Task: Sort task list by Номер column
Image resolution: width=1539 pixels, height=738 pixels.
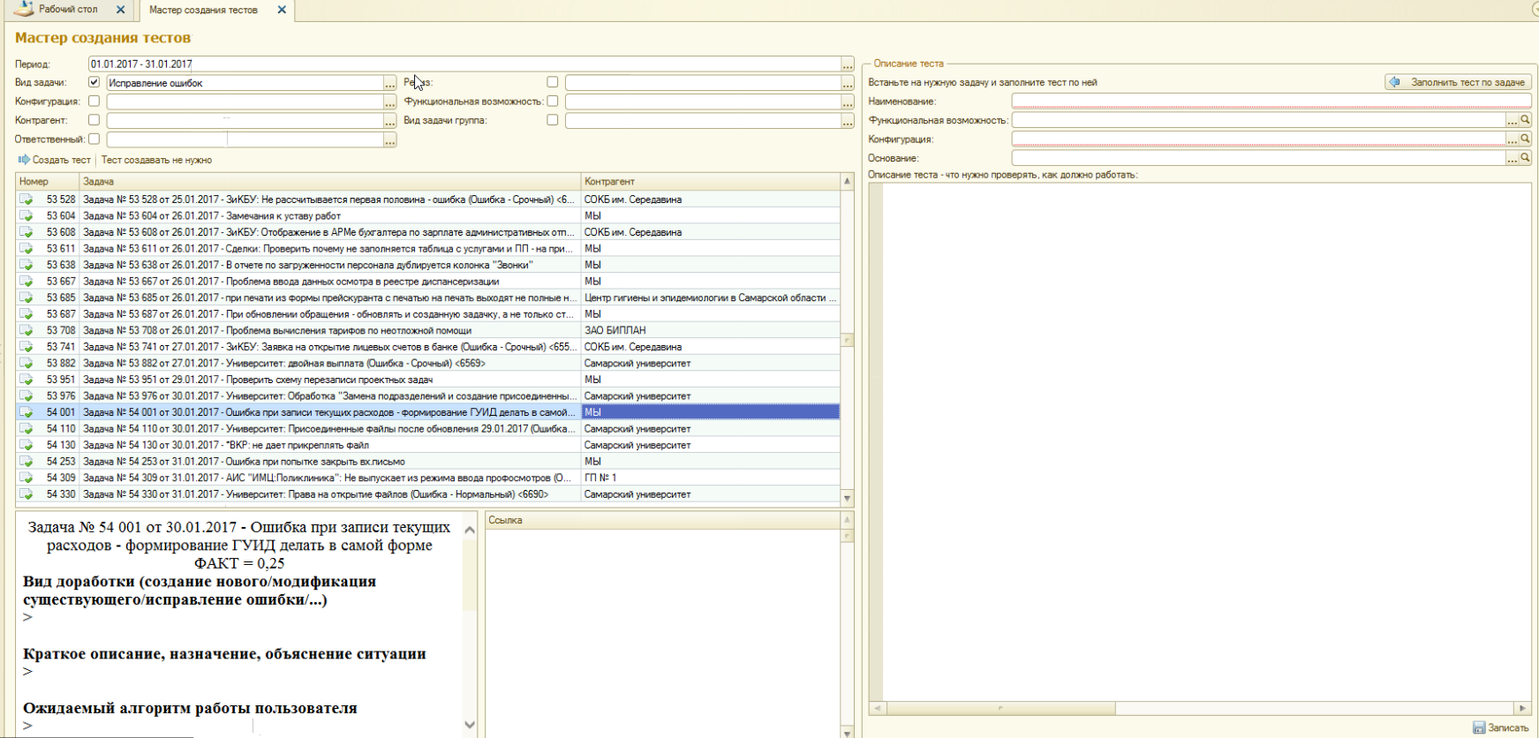Action: pyautogui.click(x=48, y=182)
